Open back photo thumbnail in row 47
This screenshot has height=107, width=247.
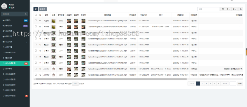pyautogui.click(x=83, y=45)
